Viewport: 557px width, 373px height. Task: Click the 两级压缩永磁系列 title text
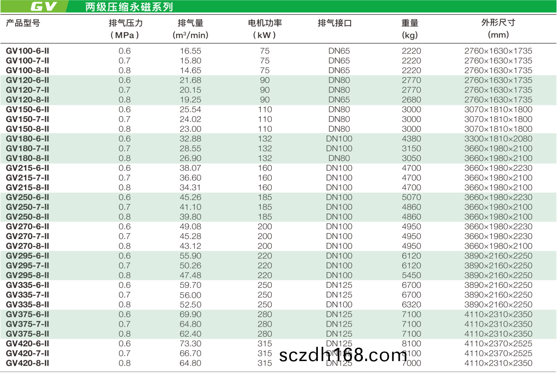coord(129,7)
